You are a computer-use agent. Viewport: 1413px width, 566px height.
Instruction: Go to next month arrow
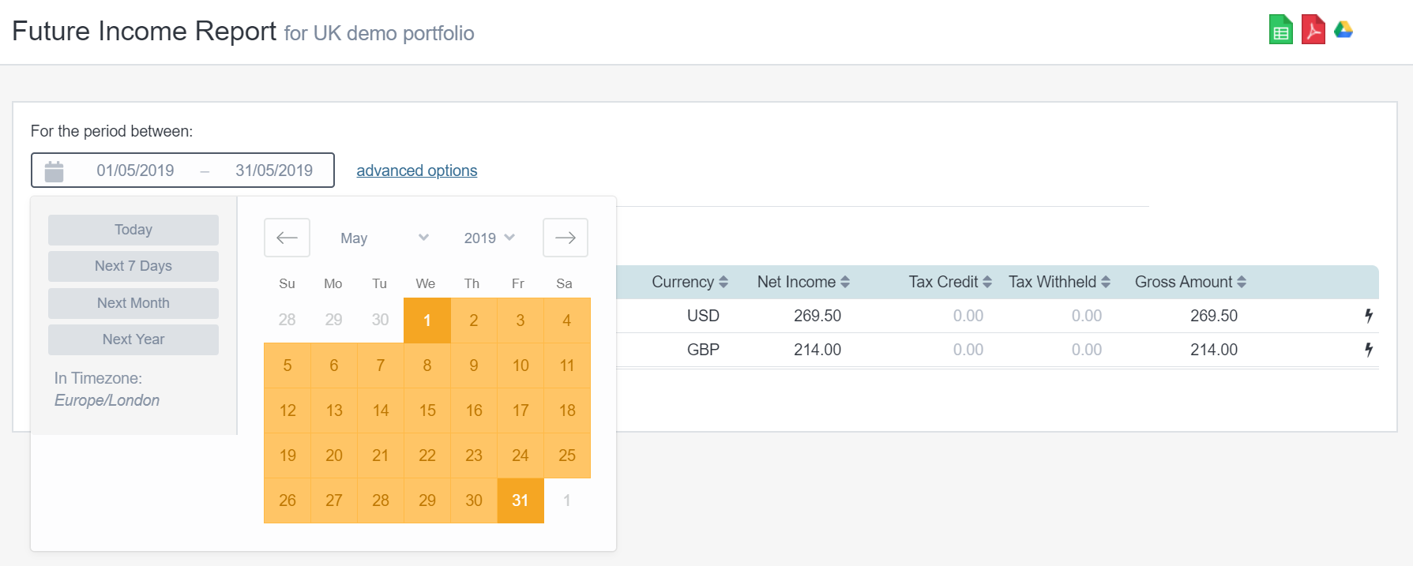click(x=566, y=238)
